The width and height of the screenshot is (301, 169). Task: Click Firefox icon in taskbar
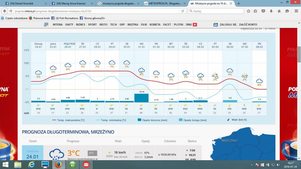pyautogui.click(x=58, y=165)
